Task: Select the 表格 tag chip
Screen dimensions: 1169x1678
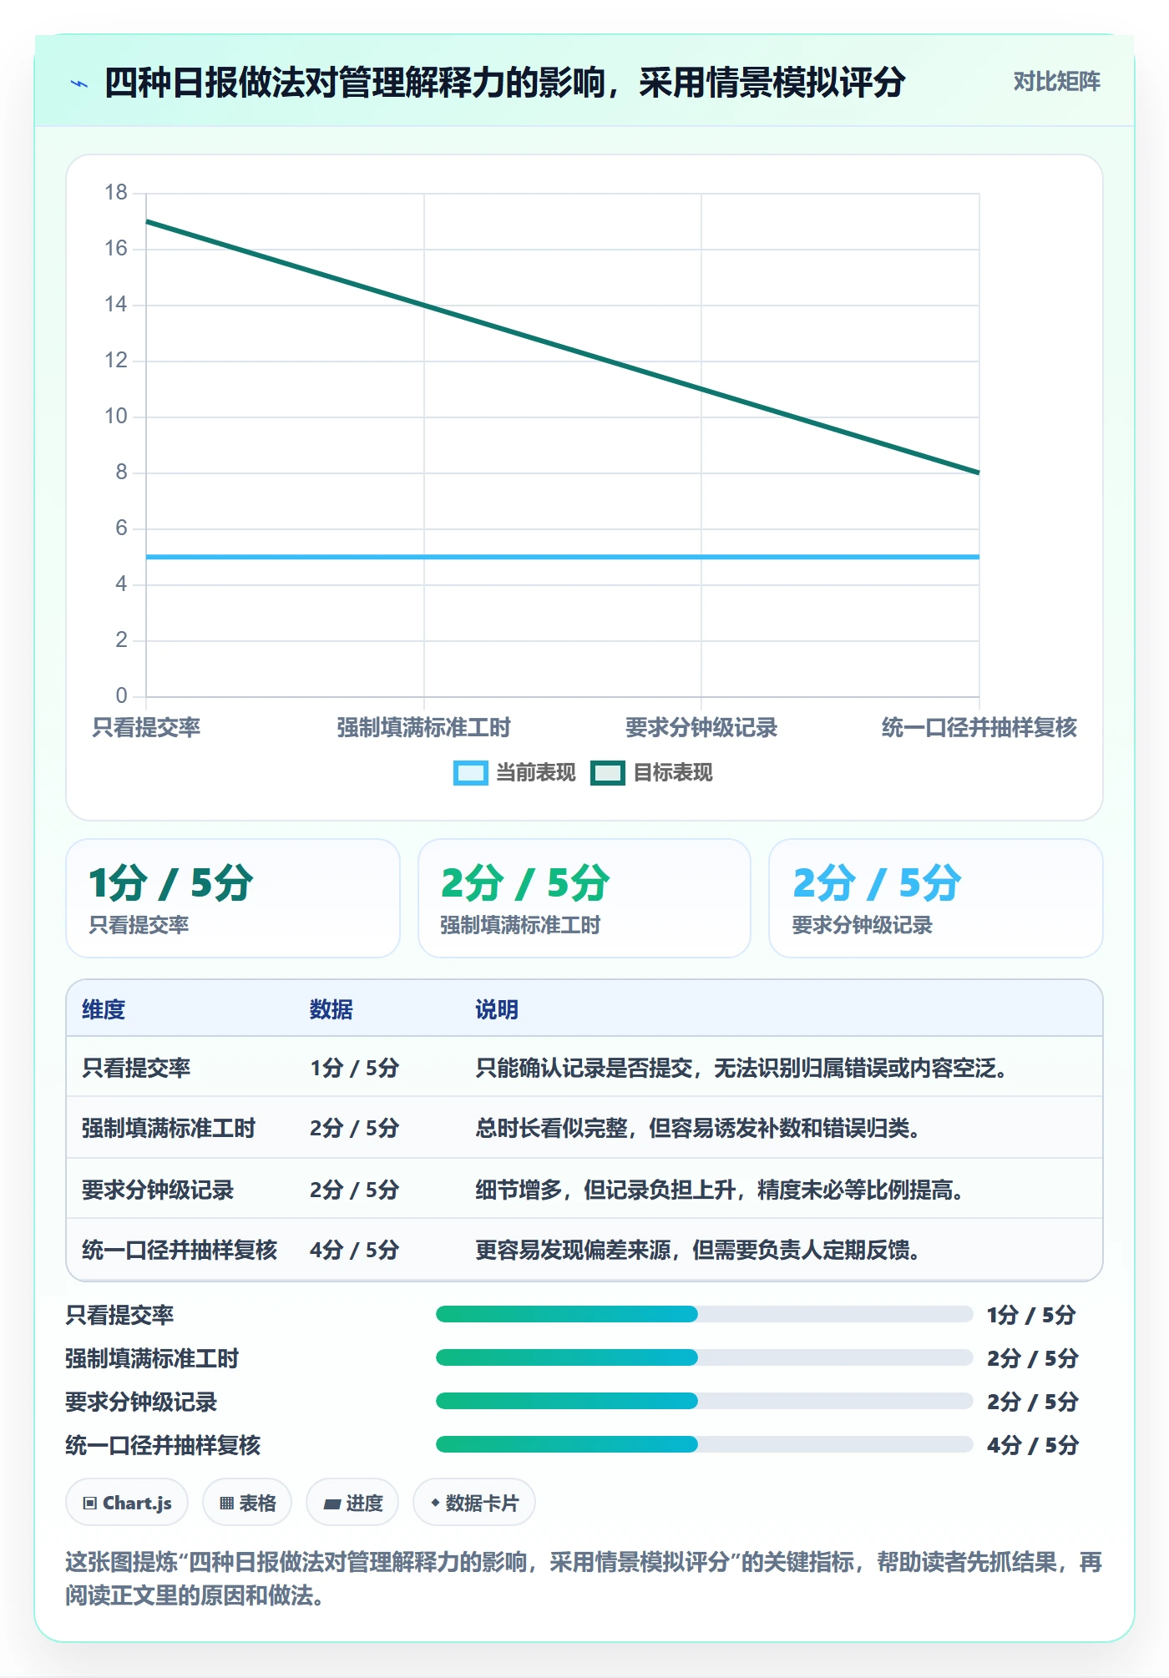Action: 247,1503
